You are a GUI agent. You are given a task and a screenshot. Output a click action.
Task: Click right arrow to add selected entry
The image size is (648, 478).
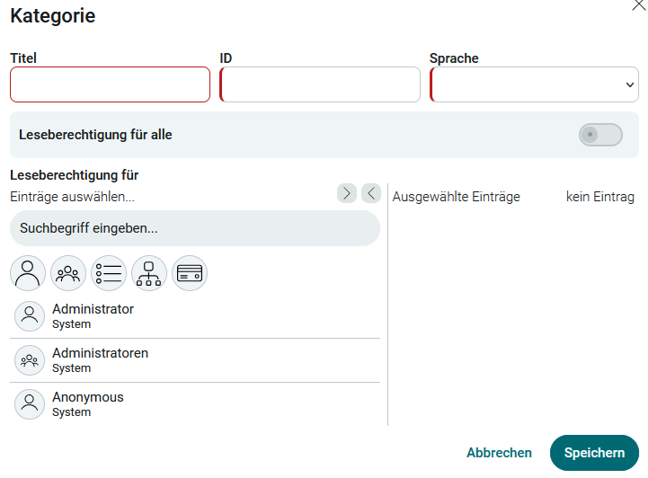tap(347, 193)
